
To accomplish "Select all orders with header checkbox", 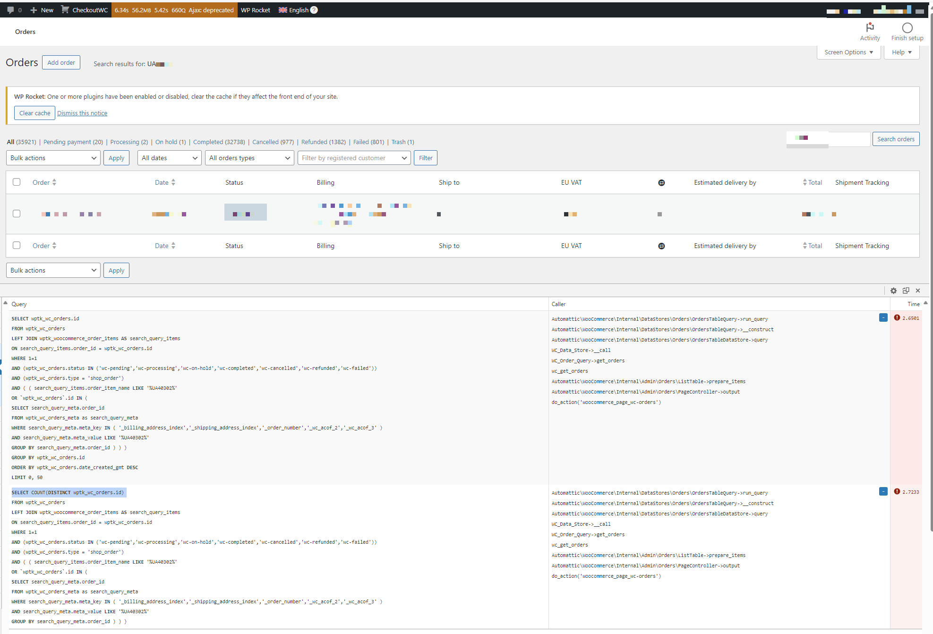I will point(17,182).
